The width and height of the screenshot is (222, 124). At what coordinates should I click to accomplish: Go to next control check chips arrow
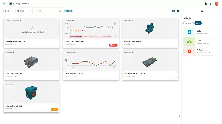tap(115, 37)
